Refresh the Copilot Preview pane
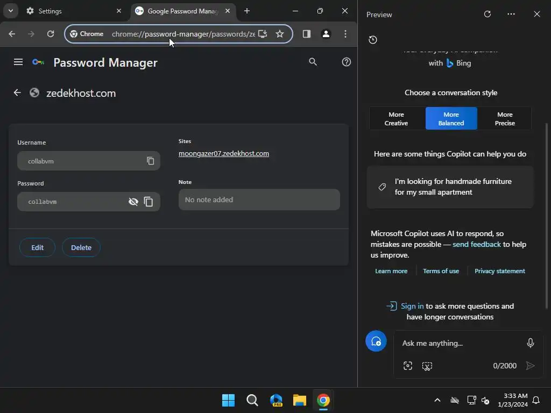This screenshot has width=551, height=413. pyautogui.click(x=488, y=14)
